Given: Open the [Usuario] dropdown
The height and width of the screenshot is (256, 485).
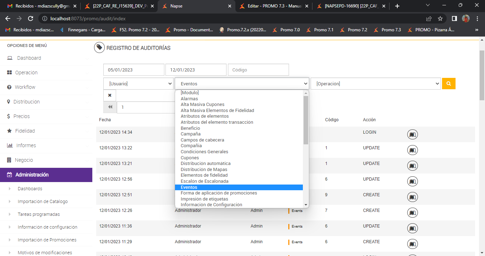Looking at the screenshot, I should point(138,84).
